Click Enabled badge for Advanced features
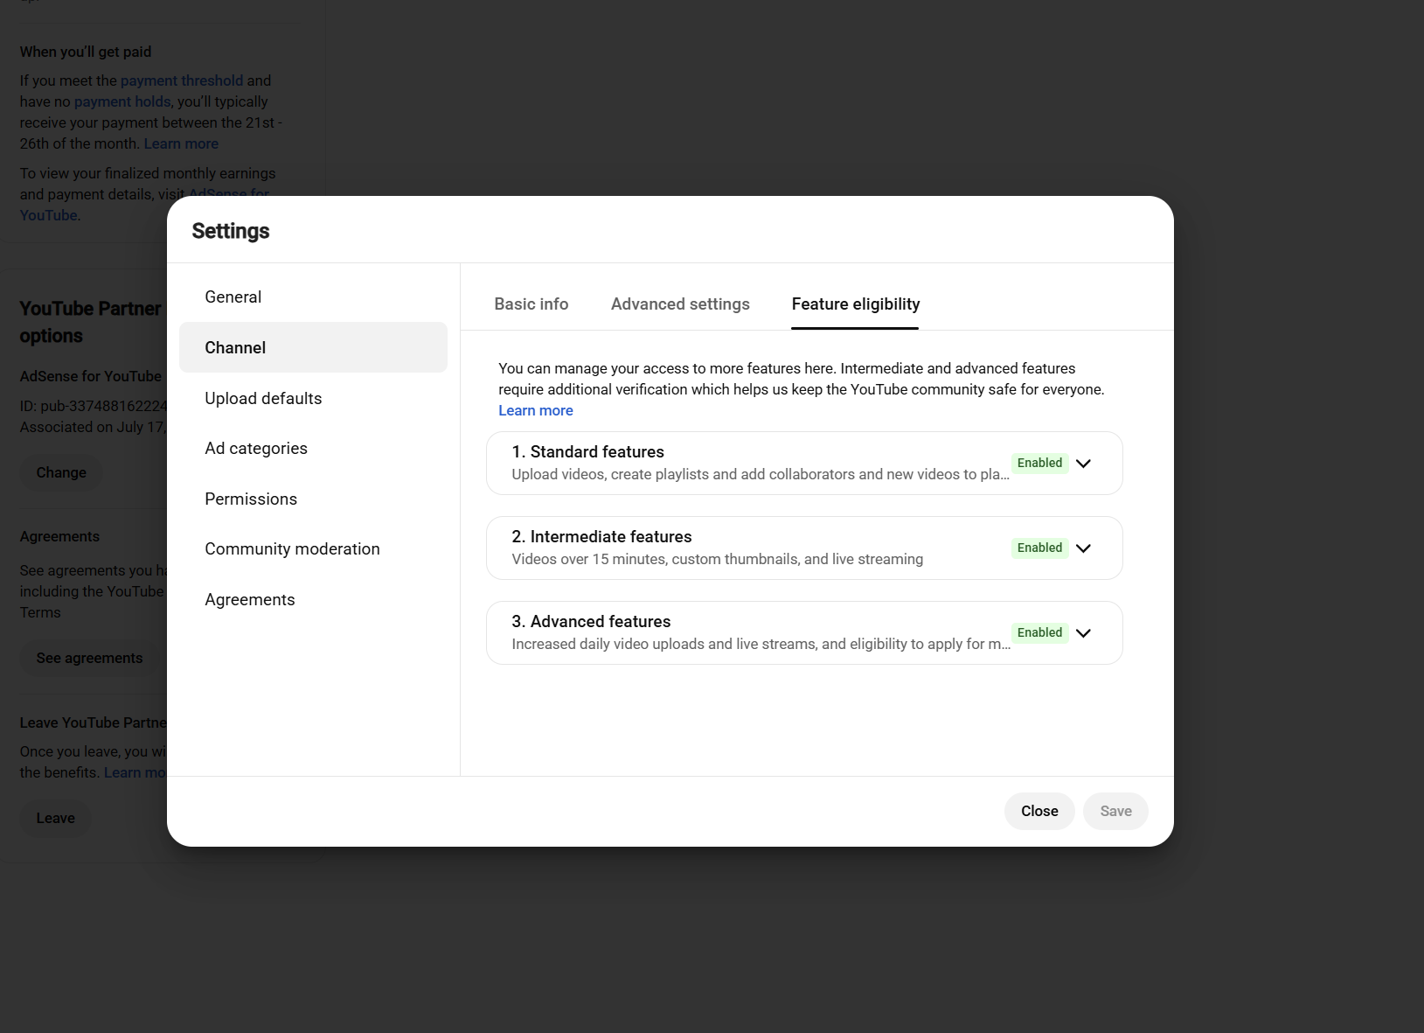 point(1039,632)
